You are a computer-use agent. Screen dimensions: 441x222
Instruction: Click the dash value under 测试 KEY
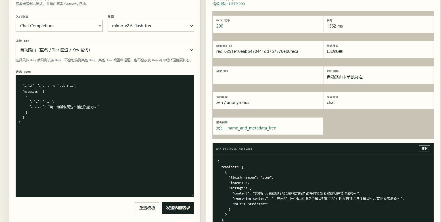[x=218, y=77]
